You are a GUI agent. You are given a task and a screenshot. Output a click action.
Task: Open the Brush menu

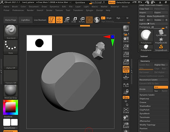pyautogui.click(x=15, y=7)
